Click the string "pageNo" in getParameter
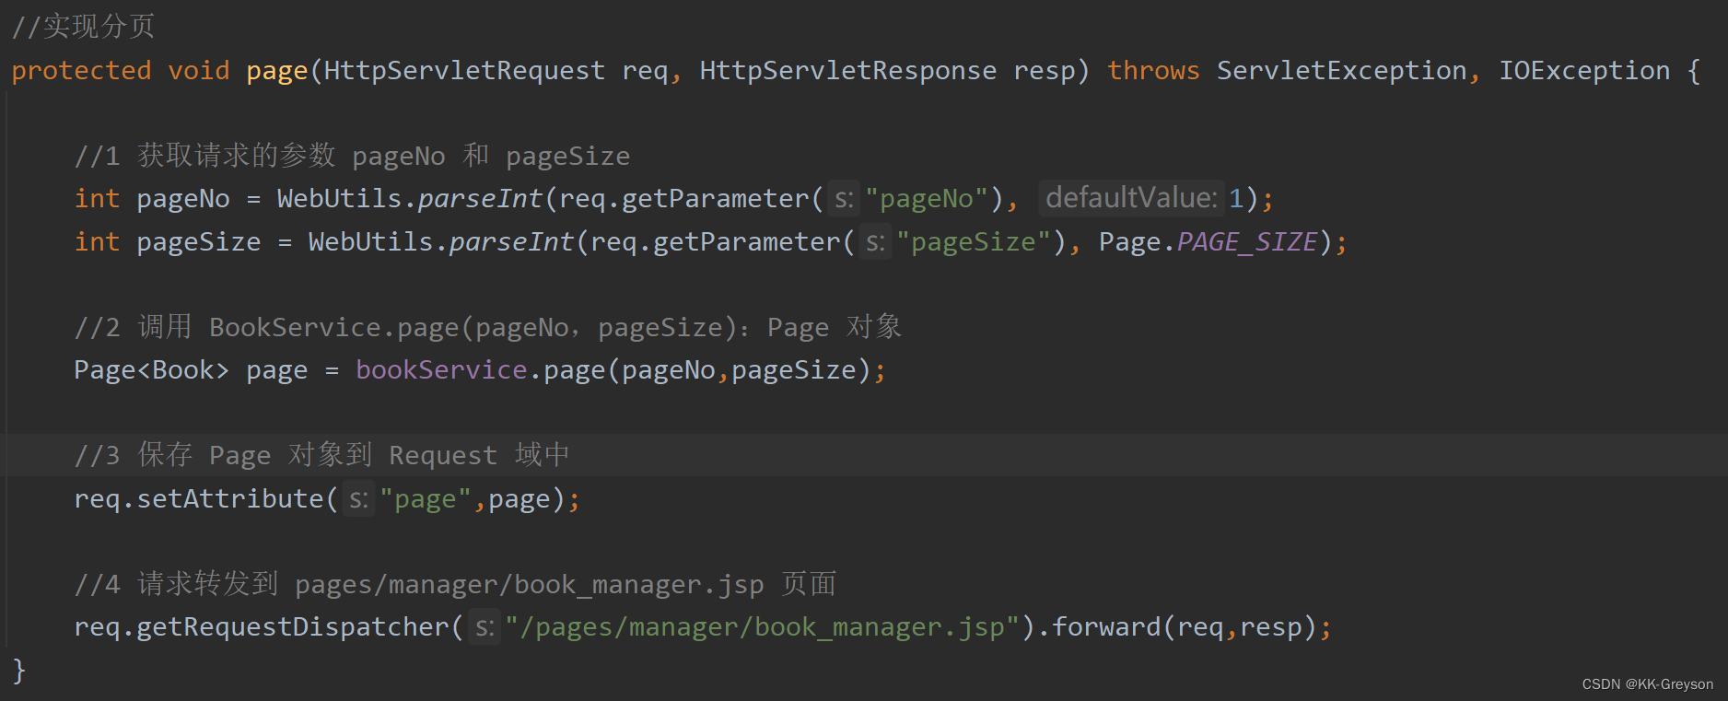 click(x=927, y=199)
